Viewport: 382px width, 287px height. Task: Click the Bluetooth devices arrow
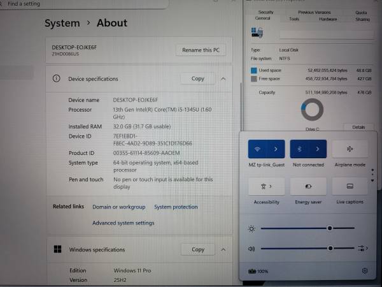(x=318, y=149)
